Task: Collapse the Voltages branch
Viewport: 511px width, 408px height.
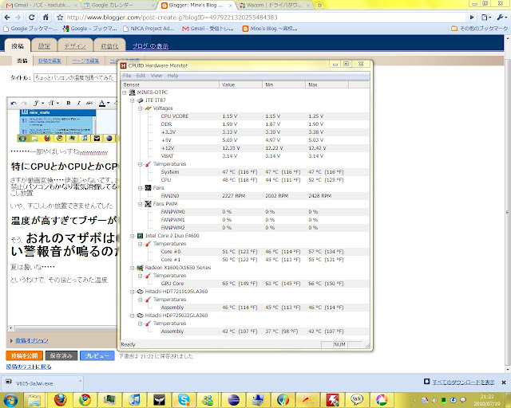Action: (x=141, y=108)
